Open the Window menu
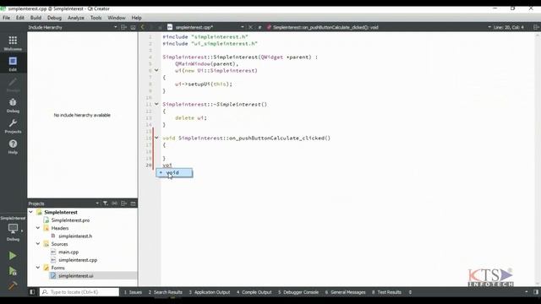 pyautogui.click(x=117, y=18)
